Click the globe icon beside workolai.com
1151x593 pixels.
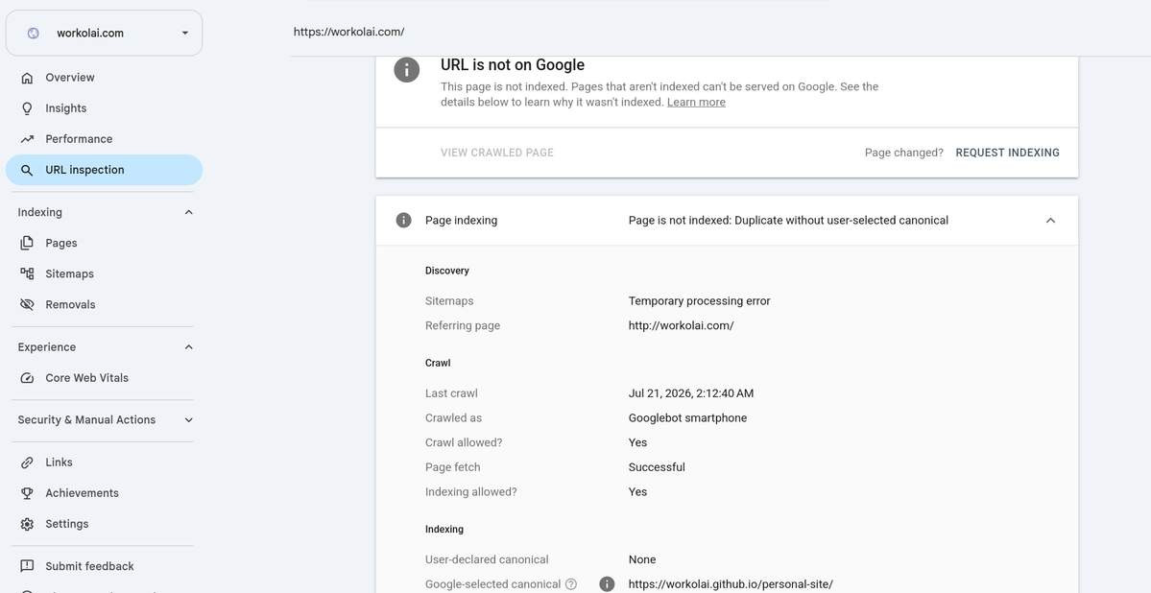(33, 33)
